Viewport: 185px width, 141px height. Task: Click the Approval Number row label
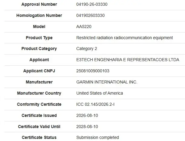coord(39,4)
